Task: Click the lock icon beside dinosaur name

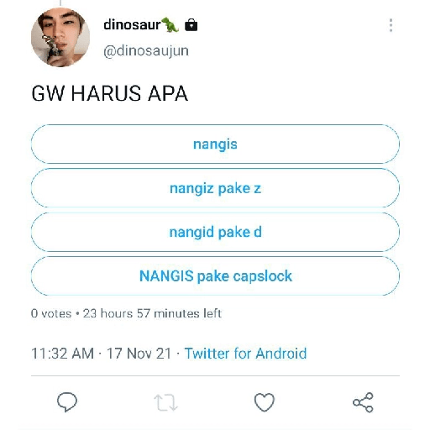Action: click(191, 24)
